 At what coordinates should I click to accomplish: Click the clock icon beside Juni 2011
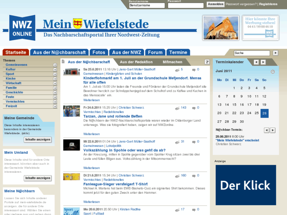(x=273, y=71)
